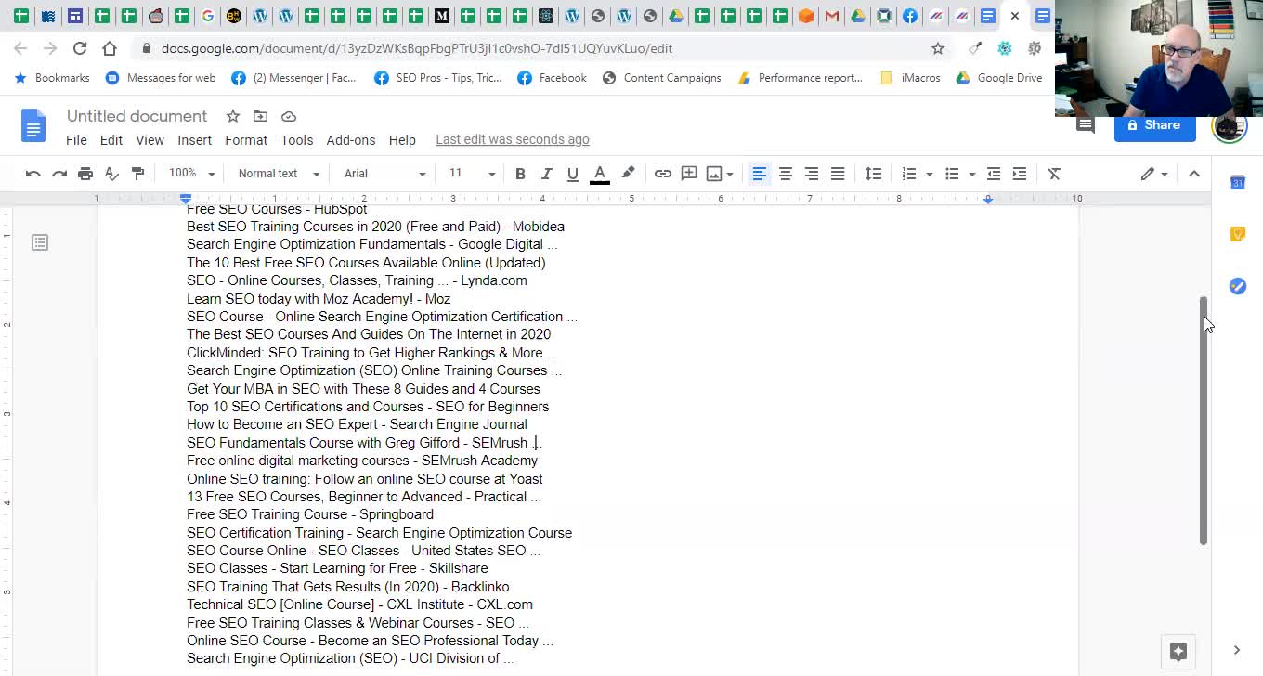Reload the page in the browser
This screenshot has height=676, width=1263.
tap(80, 48)
